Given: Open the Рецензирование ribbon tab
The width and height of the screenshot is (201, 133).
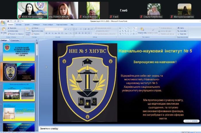Looking at the screenshot, I should point(62,25).
